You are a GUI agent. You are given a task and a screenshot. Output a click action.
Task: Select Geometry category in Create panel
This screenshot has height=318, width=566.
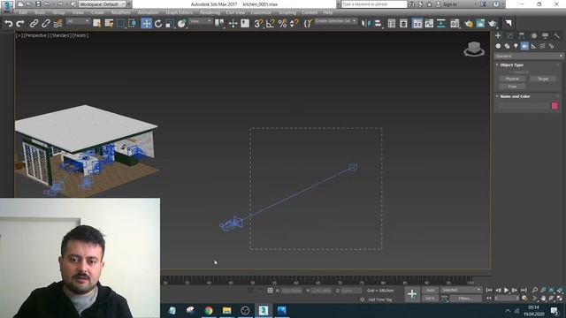click(x=498, y=46)
